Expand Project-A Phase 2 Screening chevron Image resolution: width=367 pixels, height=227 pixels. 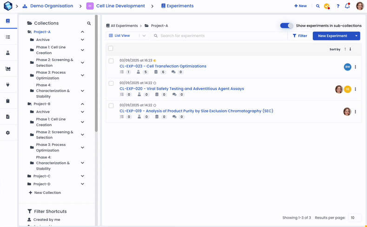[82, 62]
